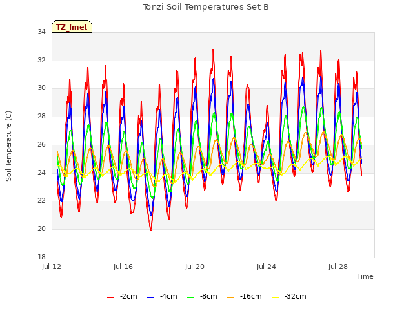
Task: Click the 32 y-axis tick label
Action: click(41, 60)
